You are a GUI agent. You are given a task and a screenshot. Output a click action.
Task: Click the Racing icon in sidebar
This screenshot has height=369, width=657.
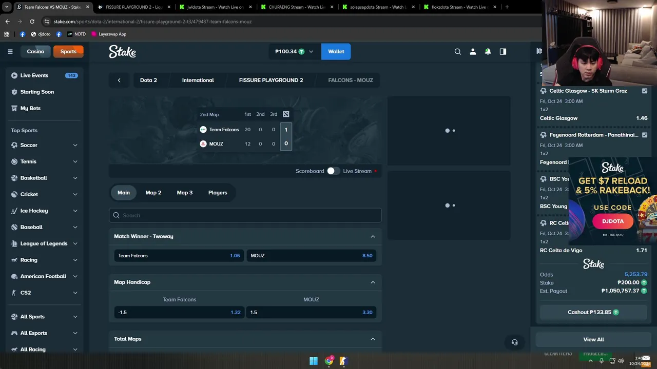[14, 260]
